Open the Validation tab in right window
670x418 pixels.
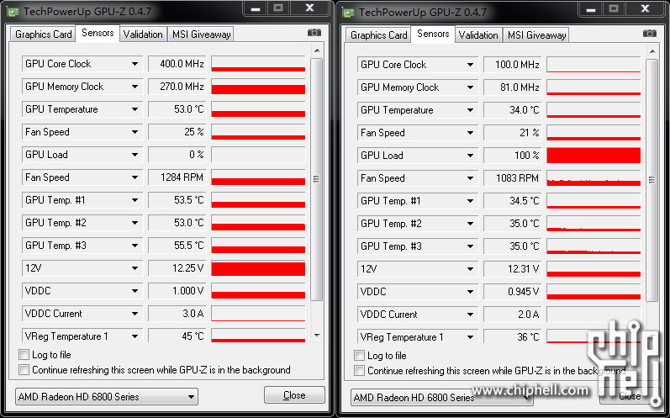[x=478, y=35]
